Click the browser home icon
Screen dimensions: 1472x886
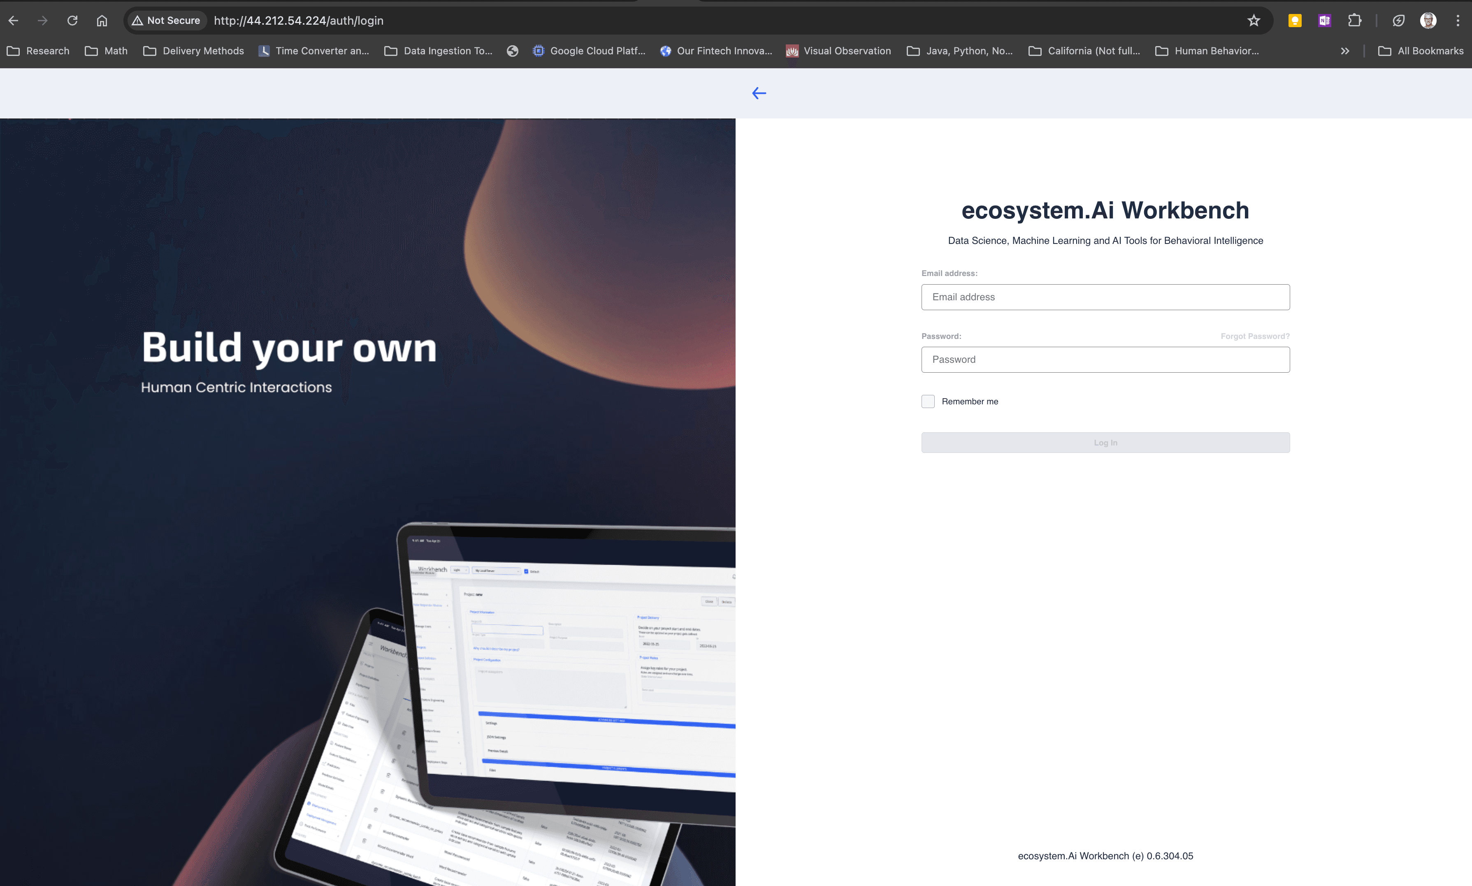[x=102, y=20]
